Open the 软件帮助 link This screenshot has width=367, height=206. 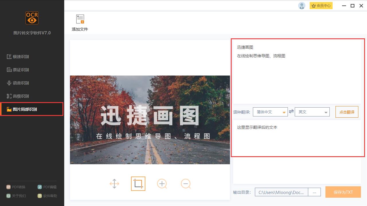click(47, 196)
